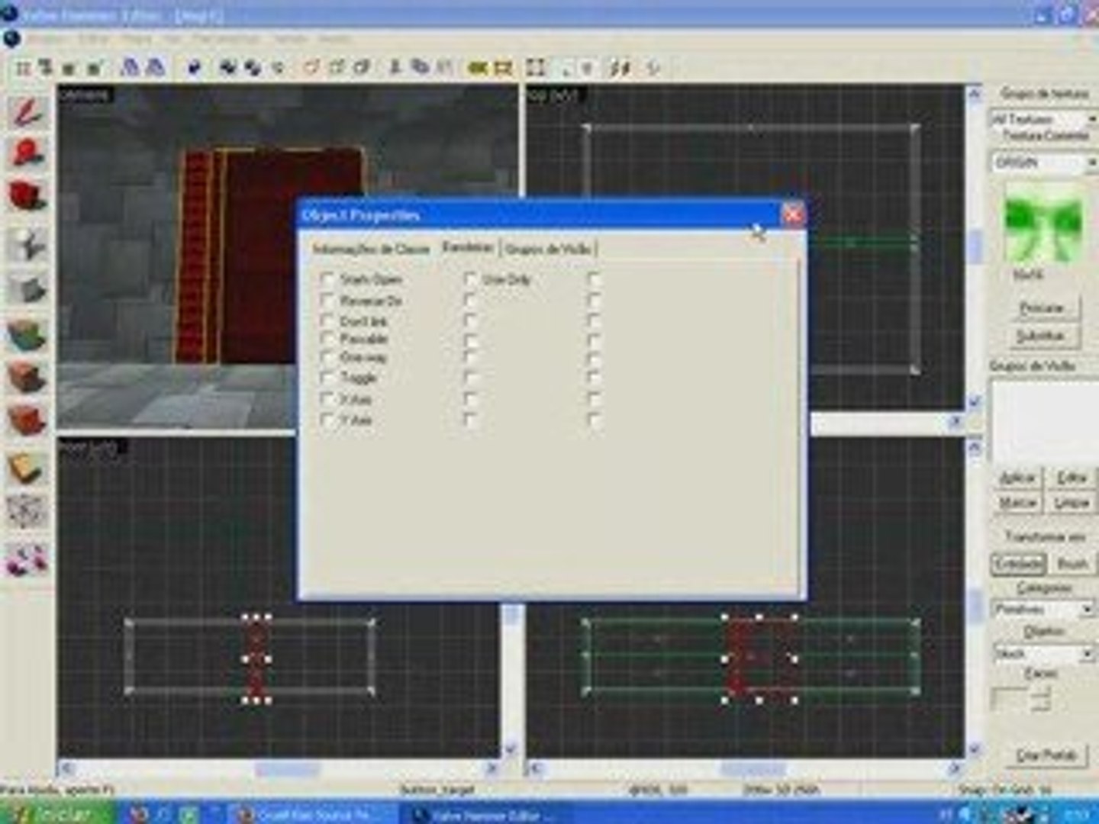Click the Aplicar visgroup button
Screen dimensions: 1099x824
coord(1017,478)
